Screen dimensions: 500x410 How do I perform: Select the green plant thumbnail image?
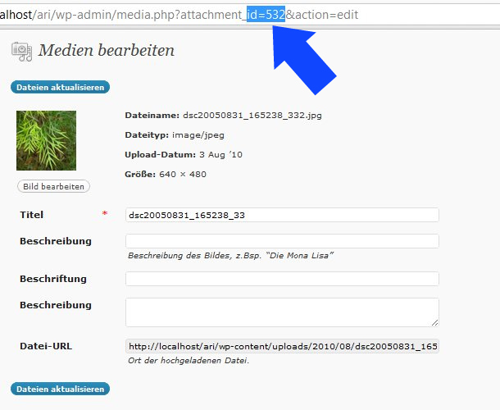(46, 140)
